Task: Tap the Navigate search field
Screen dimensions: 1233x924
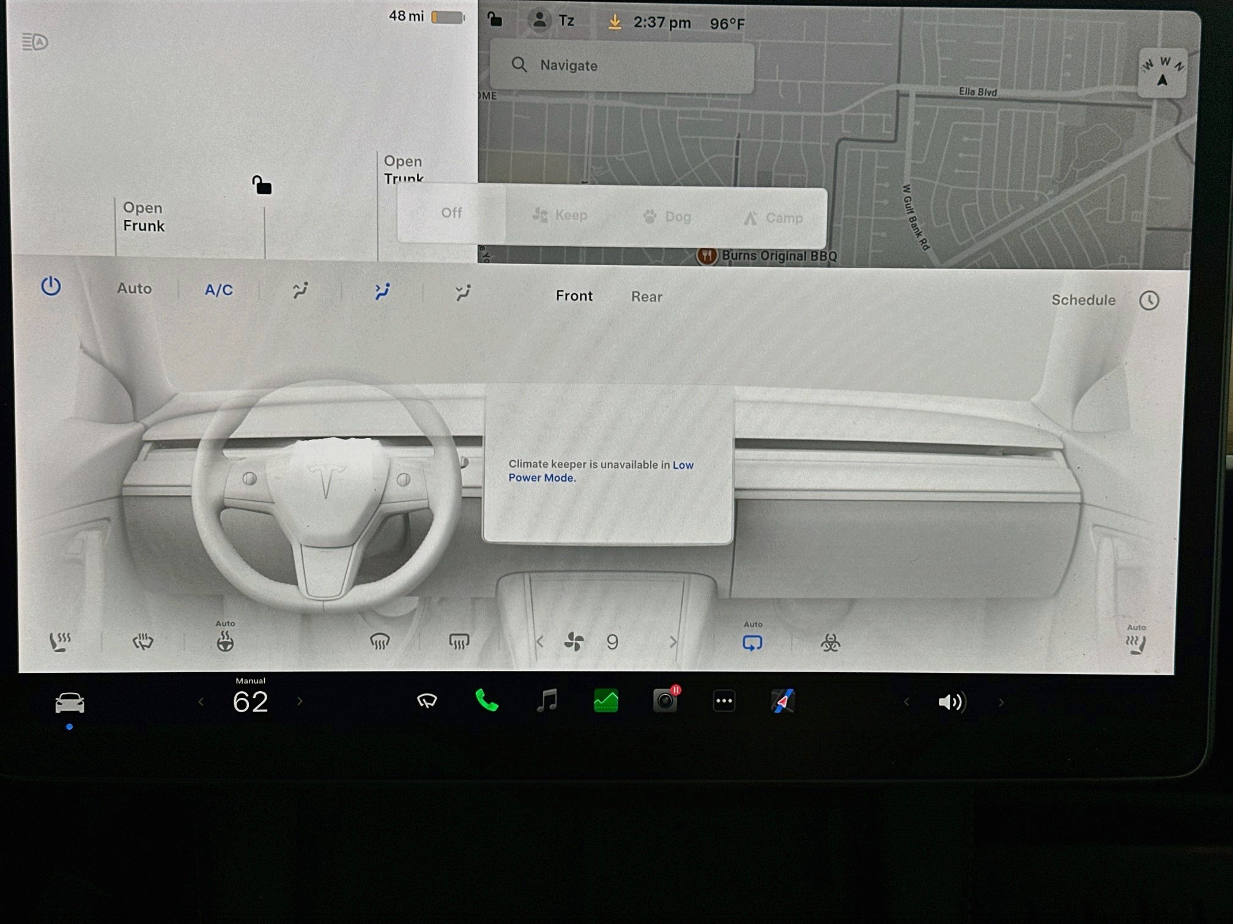Action: 622,66
